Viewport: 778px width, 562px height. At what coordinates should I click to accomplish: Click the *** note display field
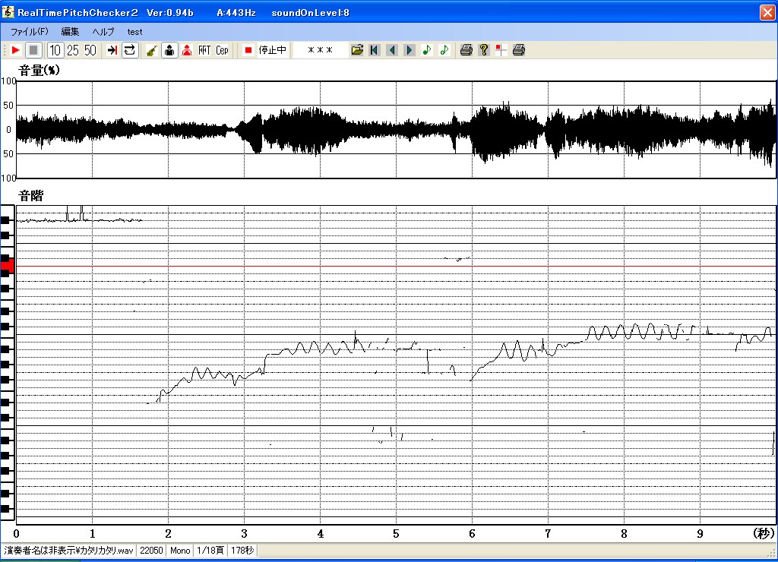pyautogui.click(x=320, y=50)
